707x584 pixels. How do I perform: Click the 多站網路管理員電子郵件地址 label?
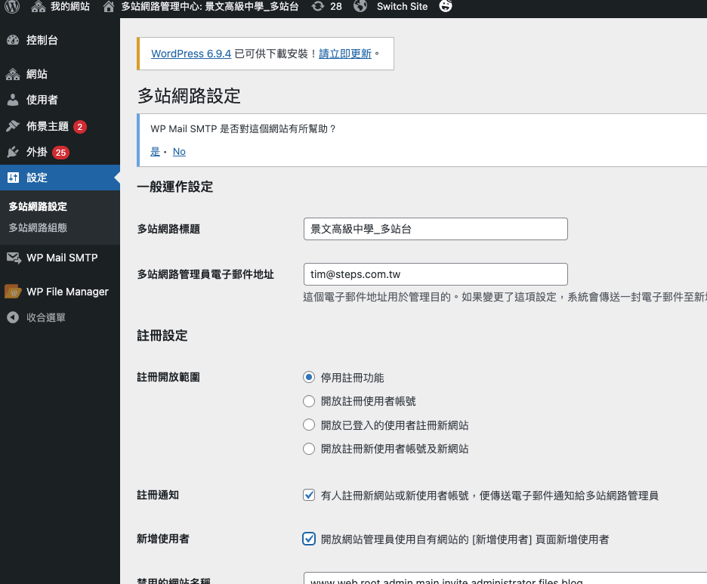point(205,274)
